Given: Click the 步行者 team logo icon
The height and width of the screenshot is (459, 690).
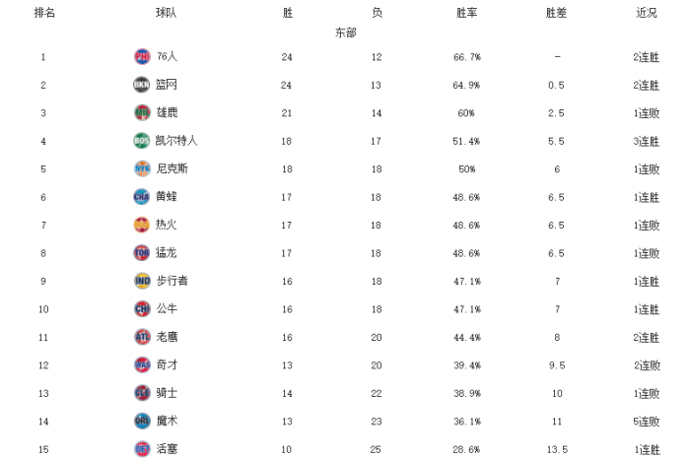Looking at the screenshot, I should tap(142, 281).
